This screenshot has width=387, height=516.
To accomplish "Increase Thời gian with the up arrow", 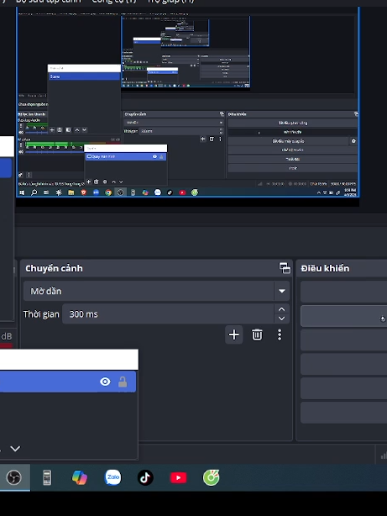I will point(281,309).
